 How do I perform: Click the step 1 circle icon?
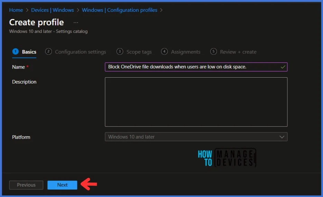[15, 51]
